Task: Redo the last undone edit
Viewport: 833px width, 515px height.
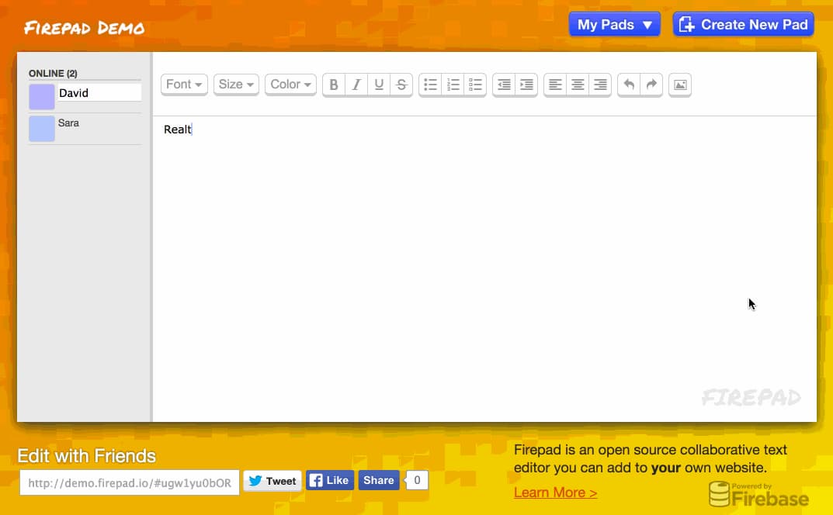Action: (651, 85)
